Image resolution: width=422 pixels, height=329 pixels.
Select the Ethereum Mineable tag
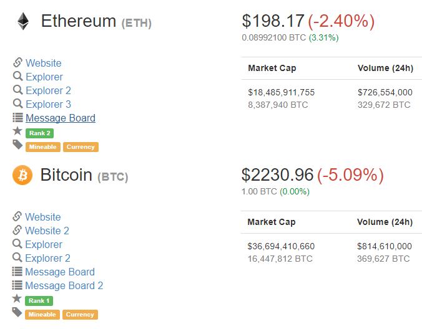(43, 147)
